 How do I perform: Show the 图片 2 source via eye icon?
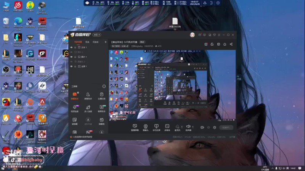click(71, 52)
